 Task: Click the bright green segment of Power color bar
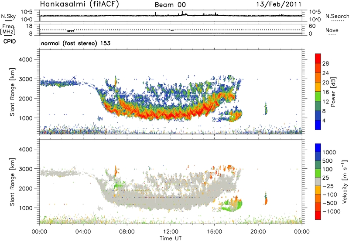tap(318, 97)
